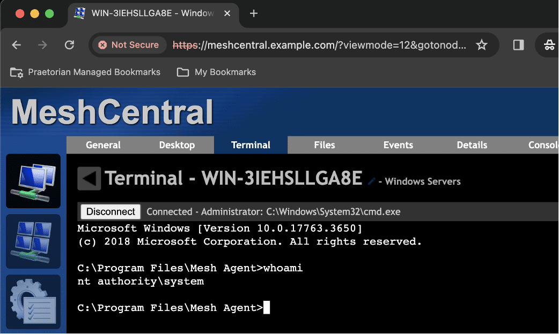Image resolution: width=559 pixels, height=334 pixels.
Task: Click the Windows Servers group link
Action: coord(423,182)
